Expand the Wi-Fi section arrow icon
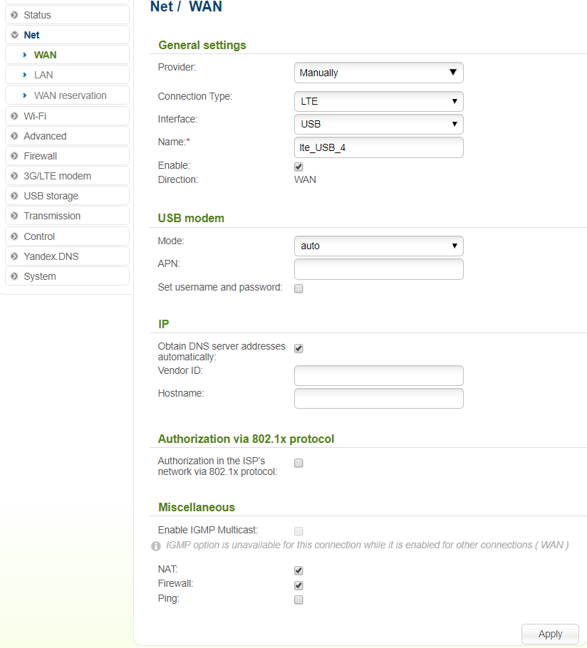 14,116
